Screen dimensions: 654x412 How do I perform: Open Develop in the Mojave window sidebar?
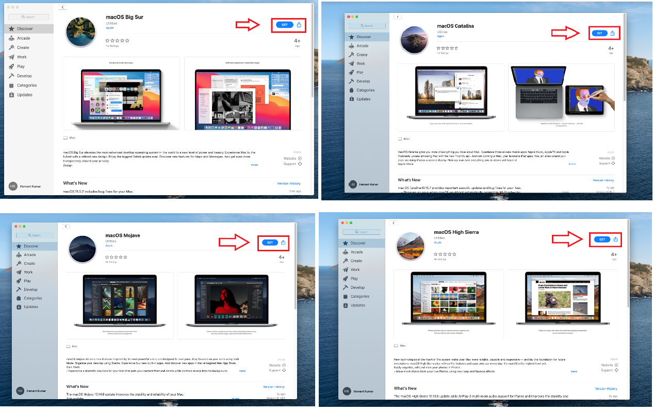coord(30,289)
